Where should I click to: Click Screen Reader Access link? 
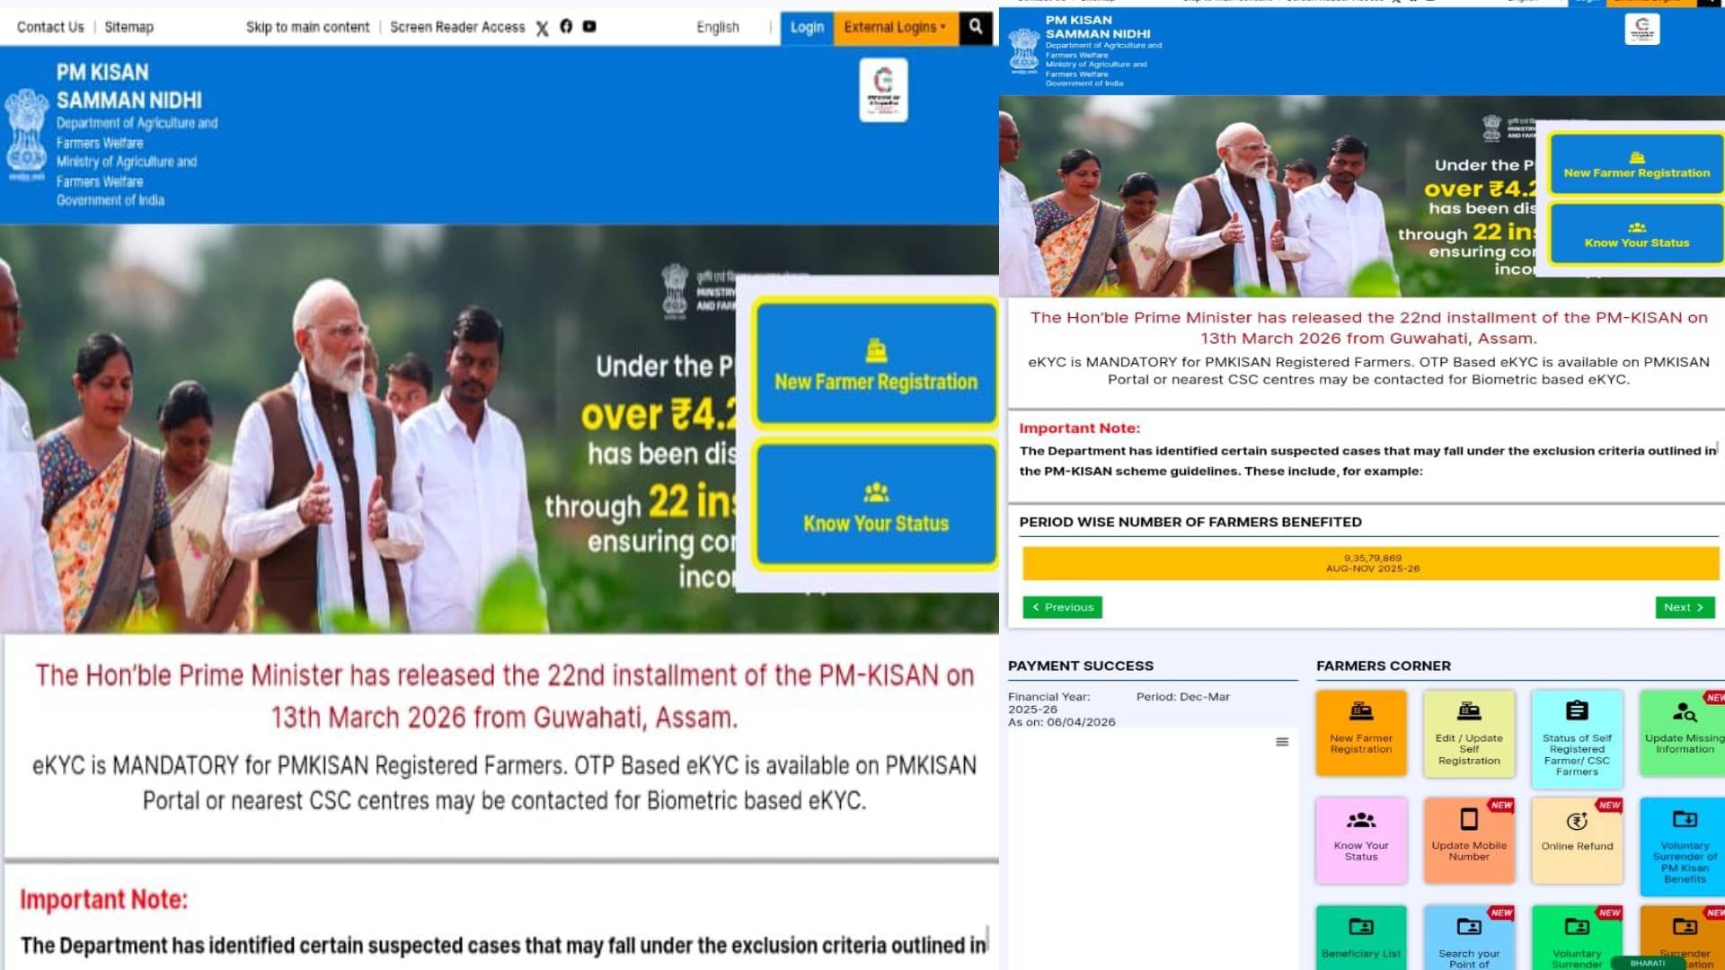457,28
